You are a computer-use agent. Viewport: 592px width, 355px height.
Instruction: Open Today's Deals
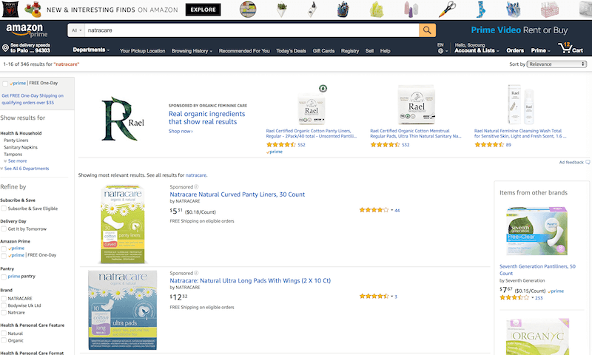pos(291,51)
